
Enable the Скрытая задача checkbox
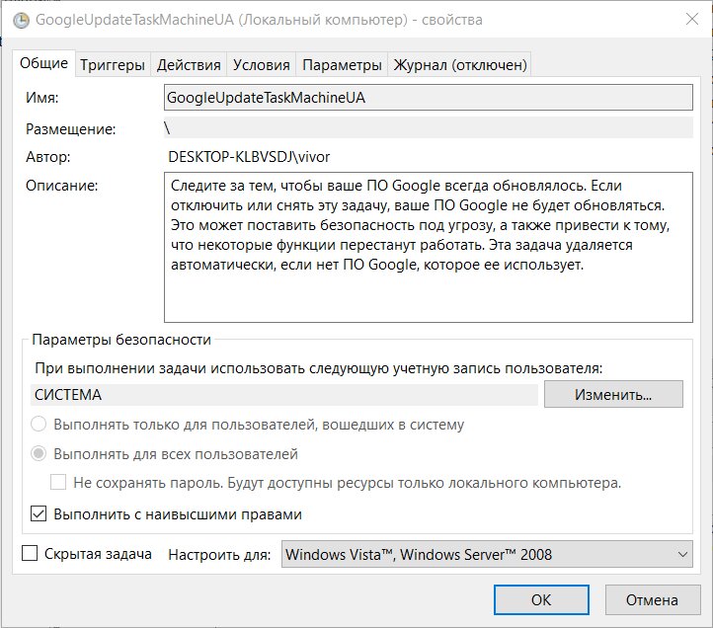(30, 553)
